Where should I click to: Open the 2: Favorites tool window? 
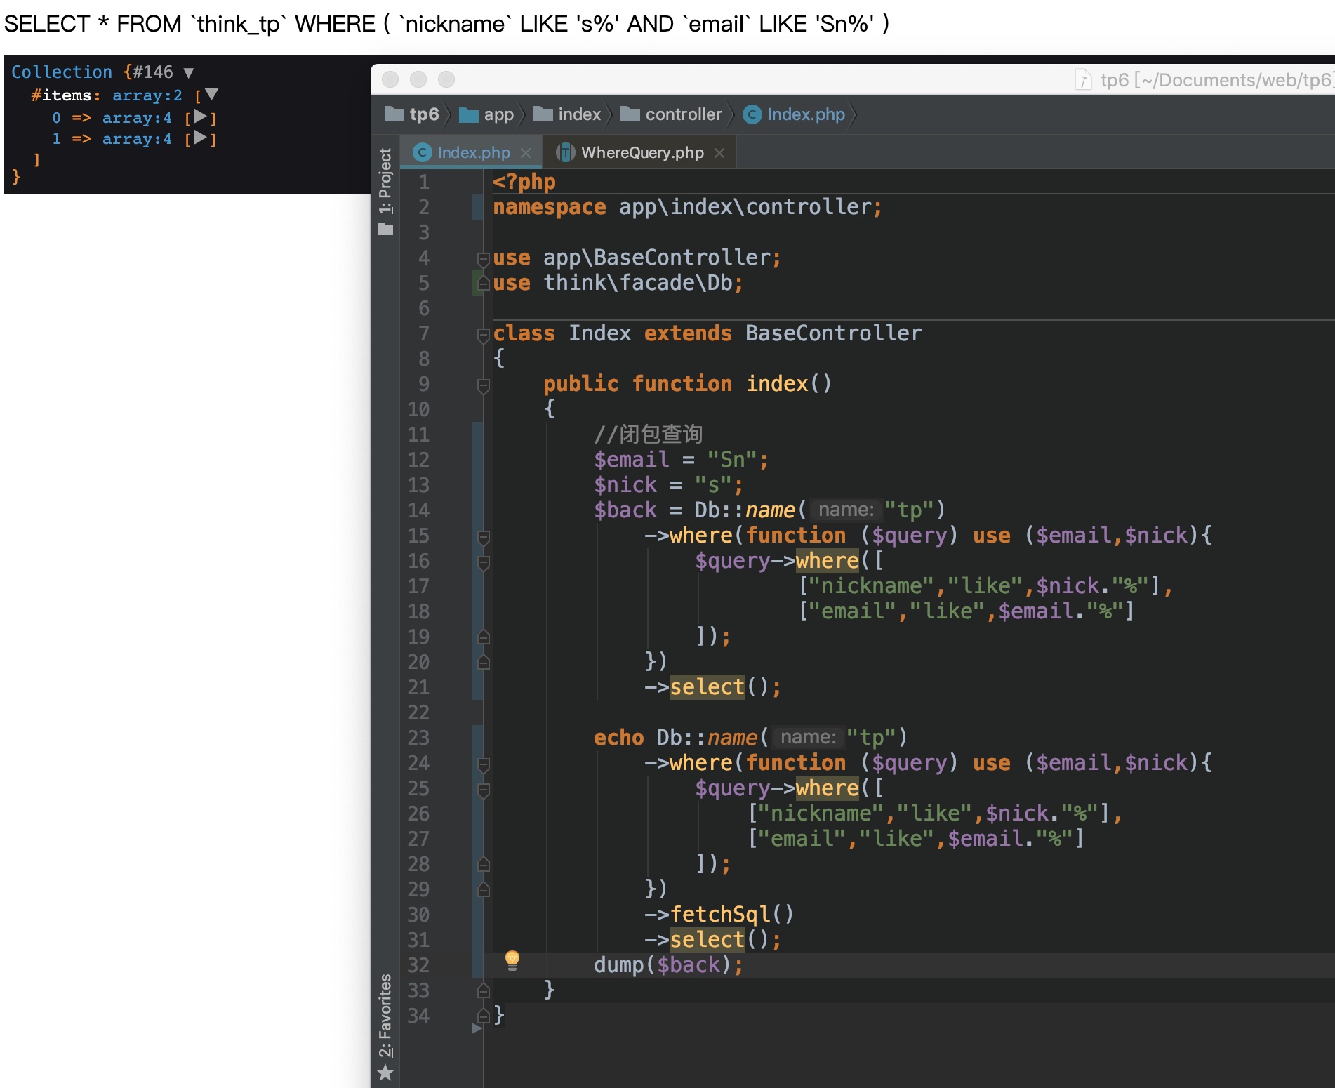pyautogui.click(x=385, y=1015)
